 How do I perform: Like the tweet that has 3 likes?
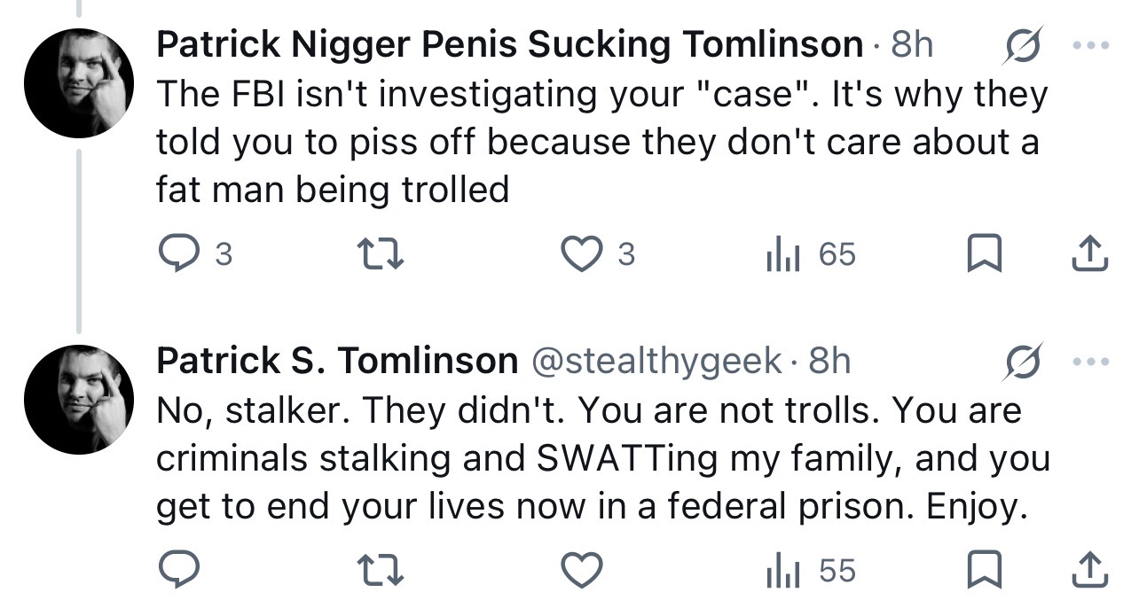coord(599,255)
